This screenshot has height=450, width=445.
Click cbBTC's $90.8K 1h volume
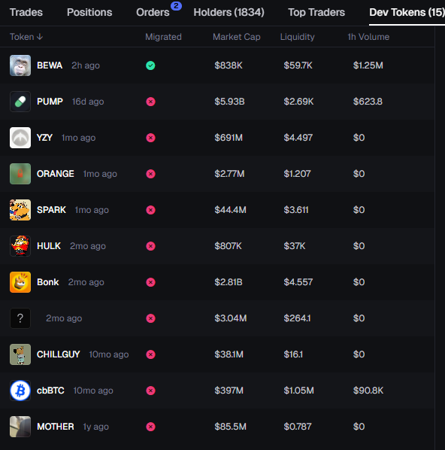[368, 391]
